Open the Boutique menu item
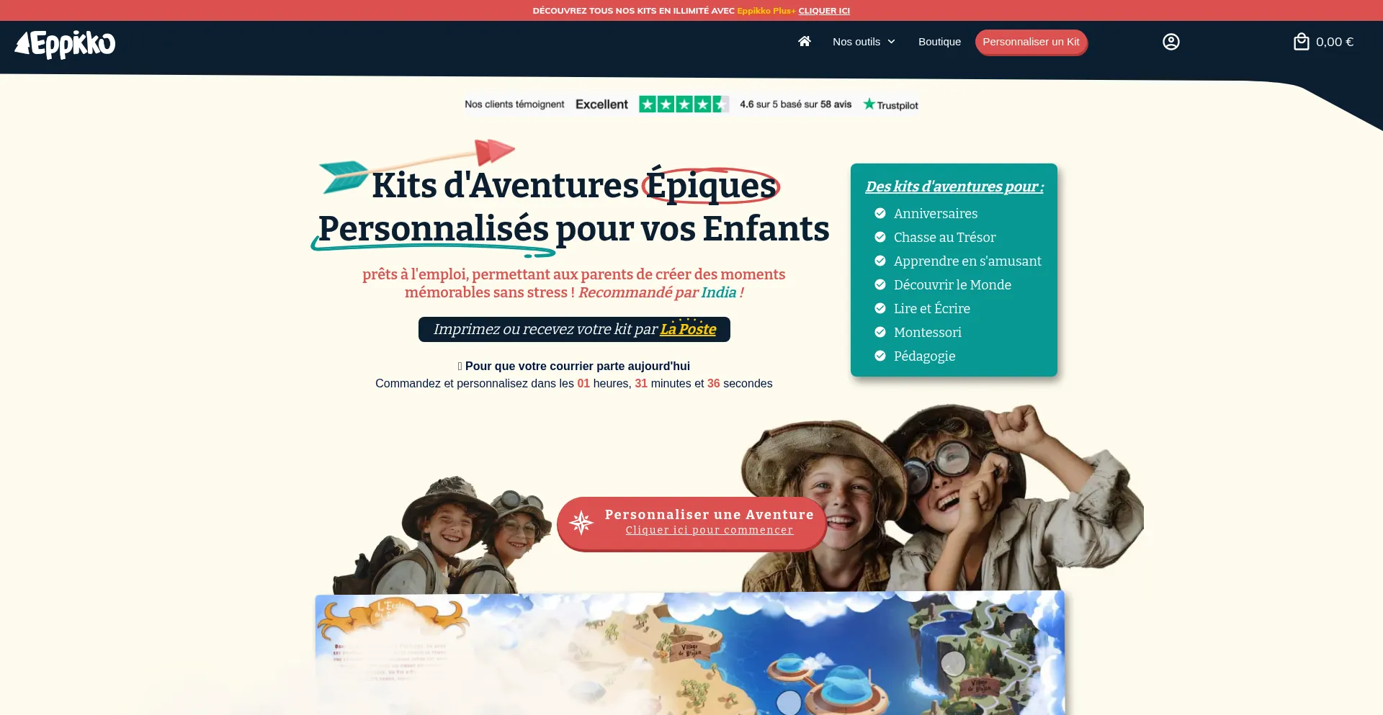 click(x=939, y=42)
